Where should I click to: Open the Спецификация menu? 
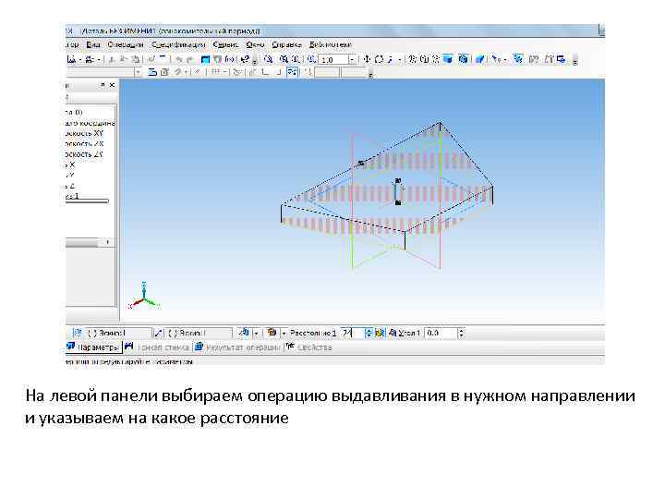[178, 44]
